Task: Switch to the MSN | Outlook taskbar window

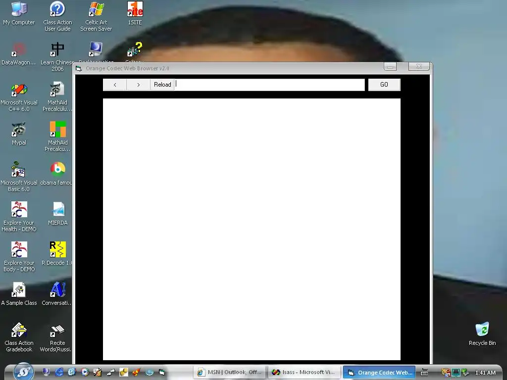Action: (x=230, y=372)
